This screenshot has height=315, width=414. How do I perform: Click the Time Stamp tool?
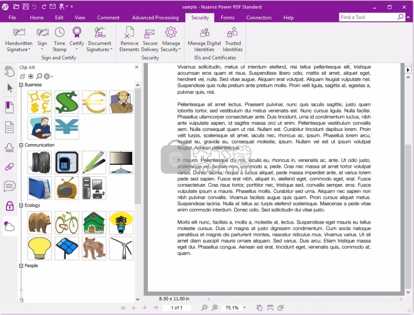(x=60, y=39)
